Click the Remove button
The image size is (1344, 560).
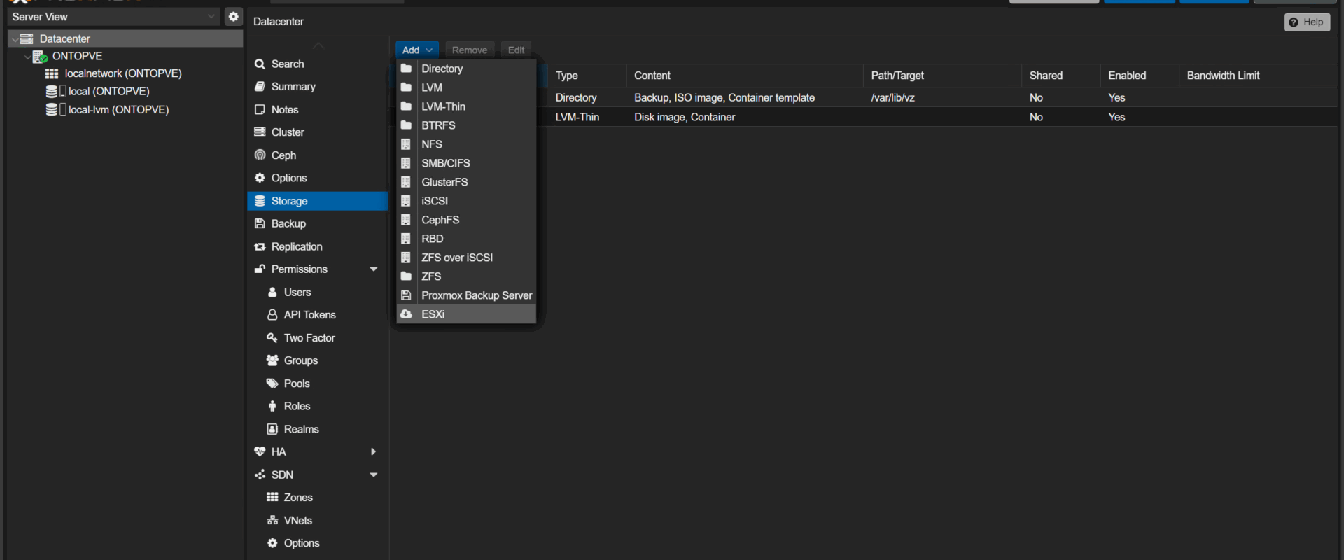coord(470,50)
